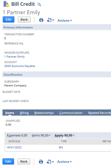Image resolution: width=111 pixels, height=167 pixels.
Task: Click the 1 Partner Emily page heading
Action: (21, 12)
